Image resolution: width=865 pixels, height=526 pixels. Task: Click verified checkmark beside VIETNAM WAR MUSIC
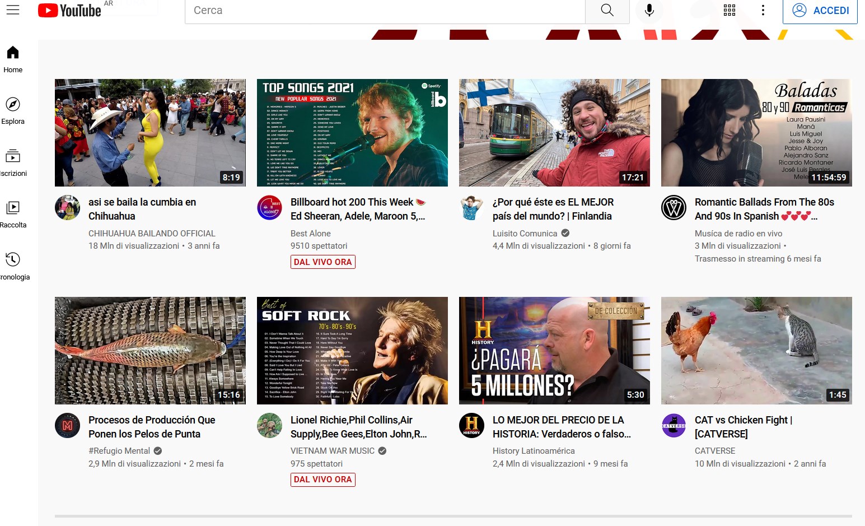(382, 451)
